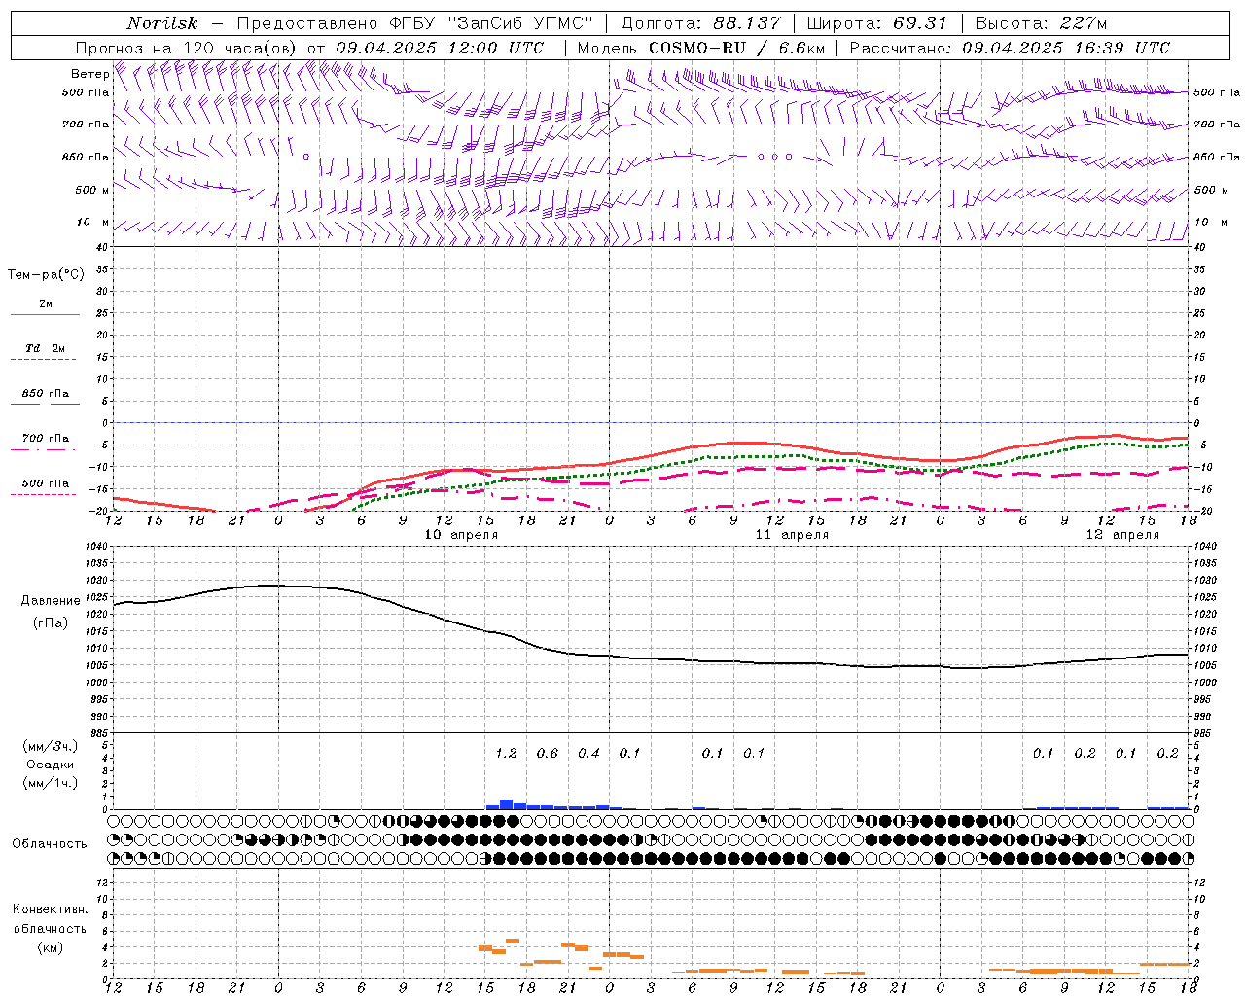Click the "10 апреля" date label
Screen dimensions: 1245x996
tap(461, 535)
